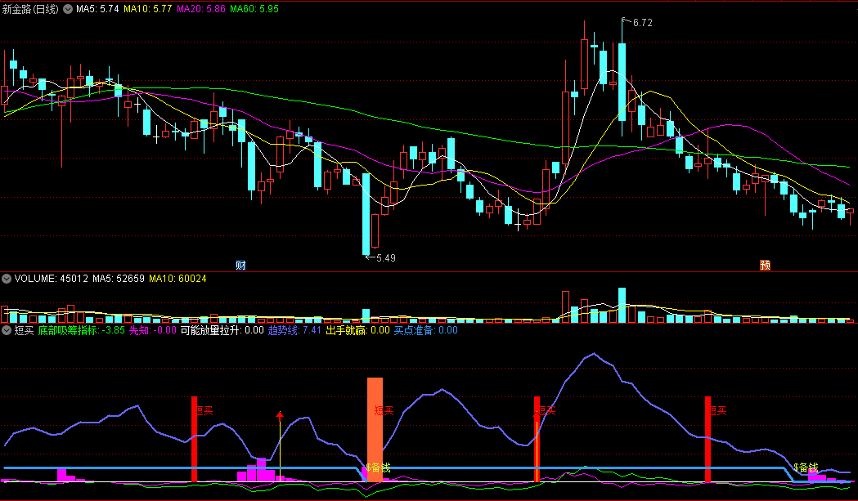Click the 5.49 low price label
858x501 pixels.
coord(386,257)
